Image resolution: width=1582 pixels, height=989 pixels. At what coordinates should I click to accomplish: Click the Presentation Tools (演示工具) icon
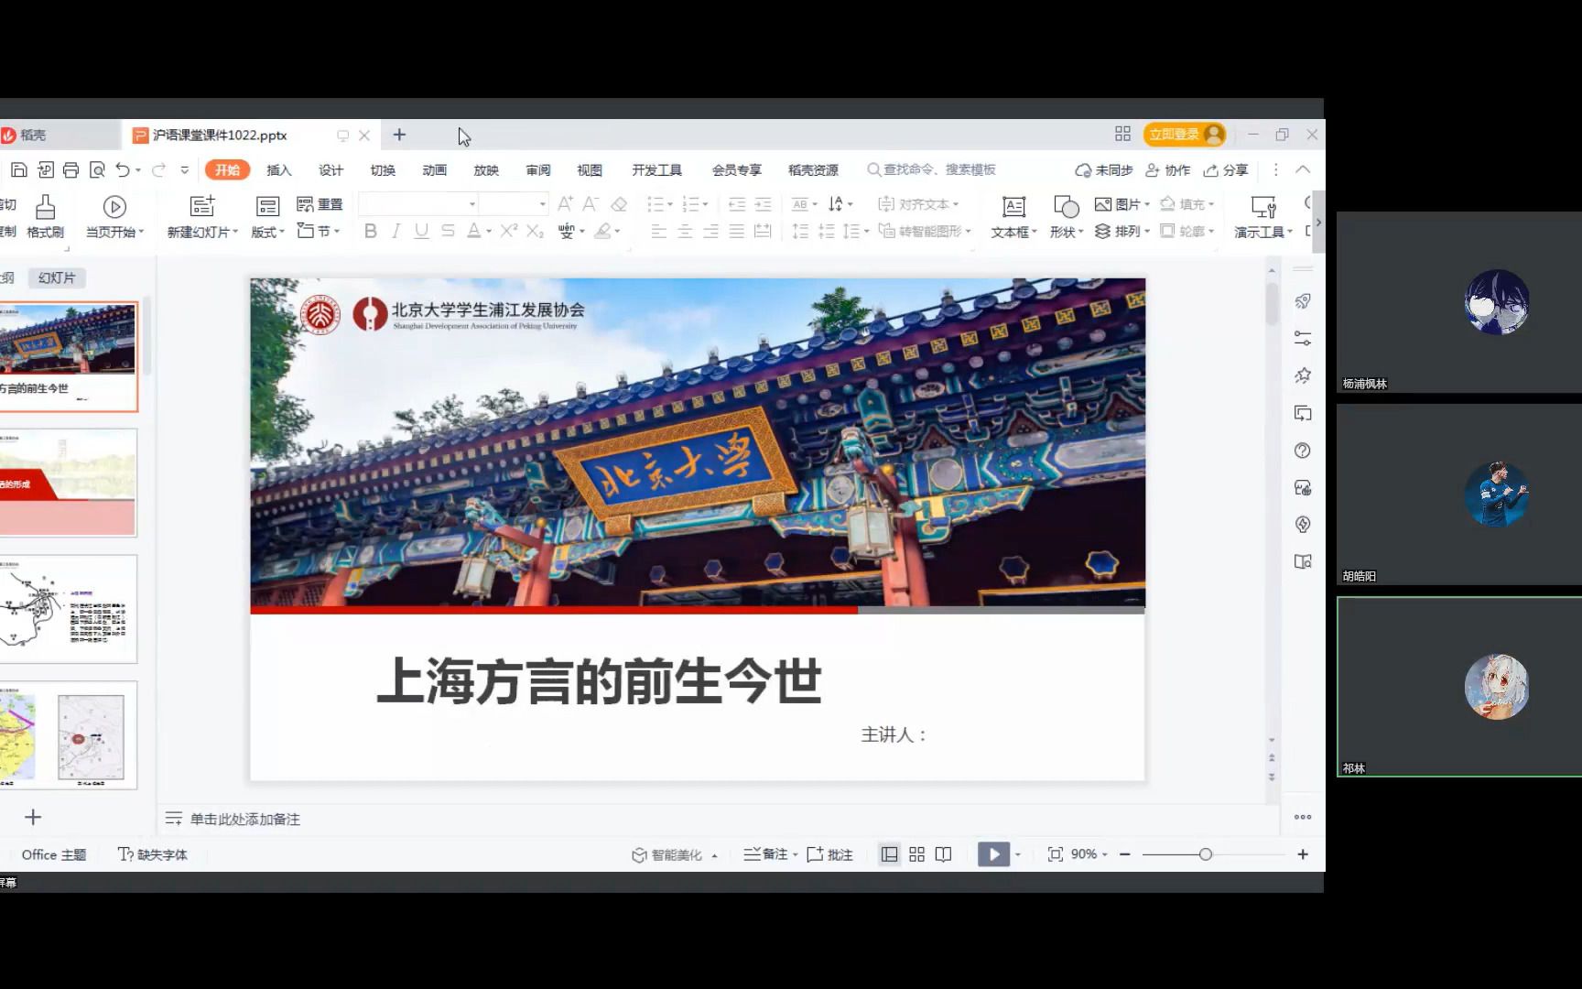[x=1263, y=207]
